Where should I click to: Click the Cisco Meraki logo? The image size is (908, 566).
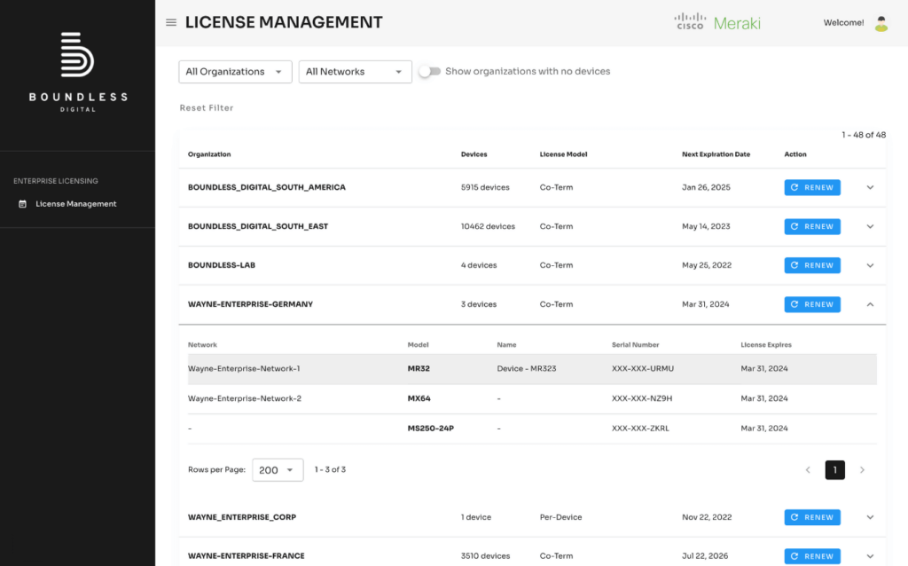pyautogui.click(x=716, y=21)
